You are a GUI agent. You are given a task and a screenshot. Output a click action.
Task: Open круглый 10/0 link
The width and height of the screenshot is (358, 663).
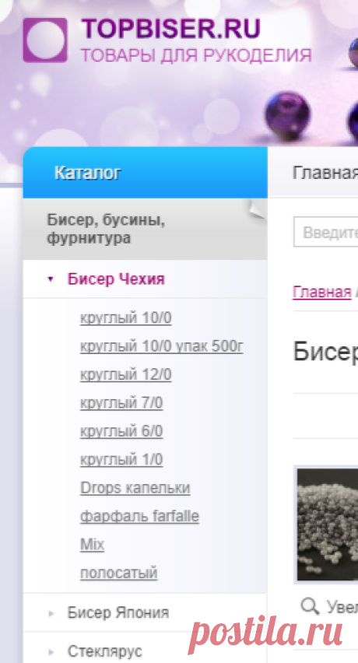tap(126, 318)
